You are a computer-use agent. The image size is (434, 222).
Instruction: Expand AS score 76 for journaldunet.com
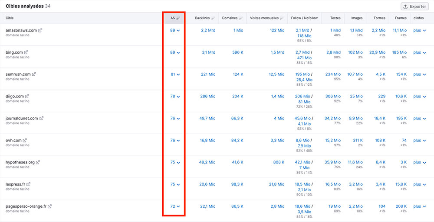(175, 118)
